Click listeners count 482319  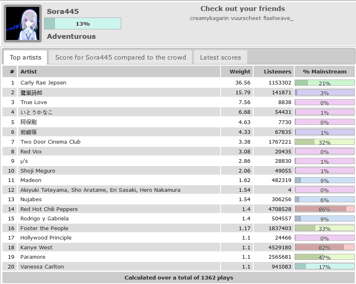281,180
